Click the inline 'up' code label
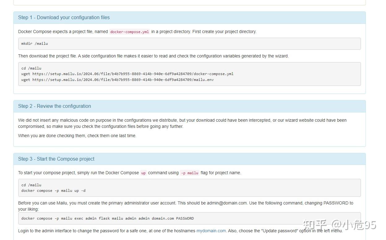Image resolution: width=386 pixels, height=240 pixels. coord(144,173)
